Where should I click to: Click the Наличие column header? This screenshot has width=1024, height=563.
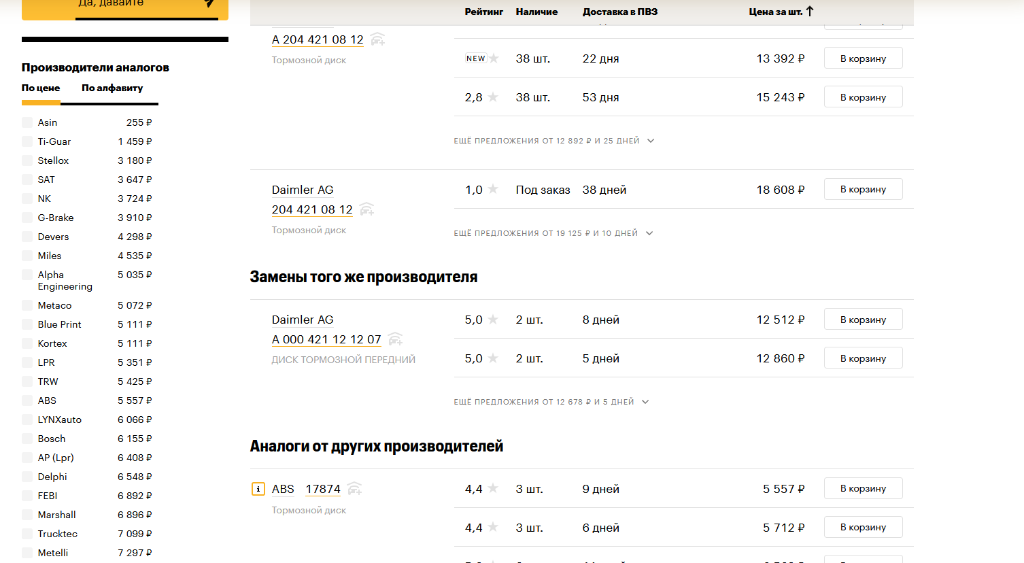coord(536,12)
